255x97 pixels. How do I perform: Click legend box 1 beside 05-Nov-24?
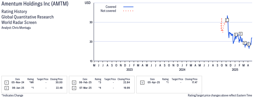tap(6, 83)
